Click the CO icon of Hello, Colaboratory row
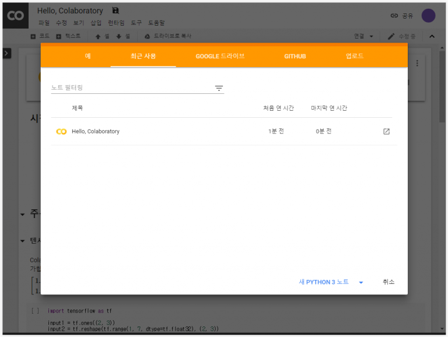Screen dimensions: 448x337 61,131
